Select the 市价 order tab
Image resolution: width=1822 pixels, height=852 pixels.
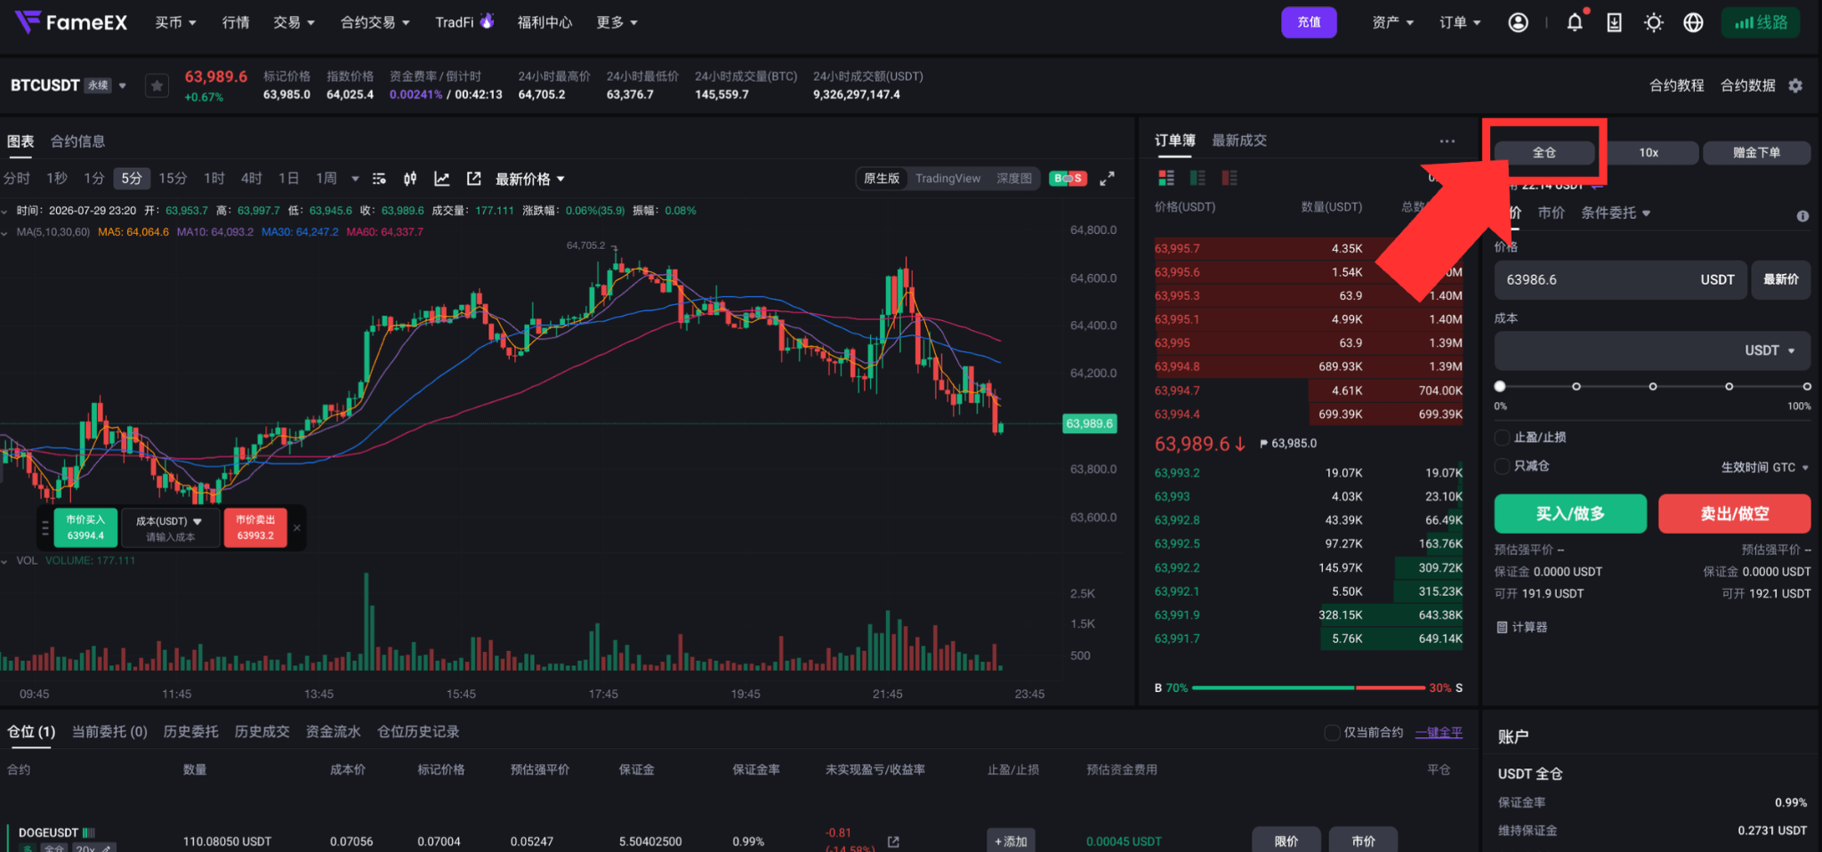pyautogui.click(x=1551, y=213)
